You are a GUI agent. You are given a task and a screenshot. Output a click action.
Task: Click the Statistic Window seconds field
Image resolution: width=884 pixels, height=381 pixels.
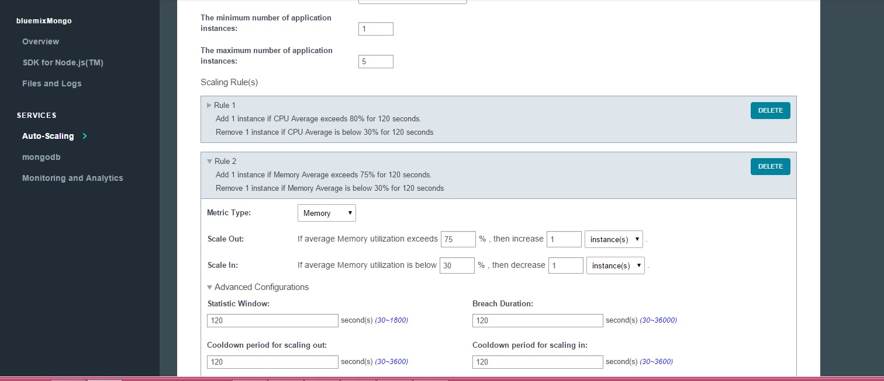click(x=272, y=320)
